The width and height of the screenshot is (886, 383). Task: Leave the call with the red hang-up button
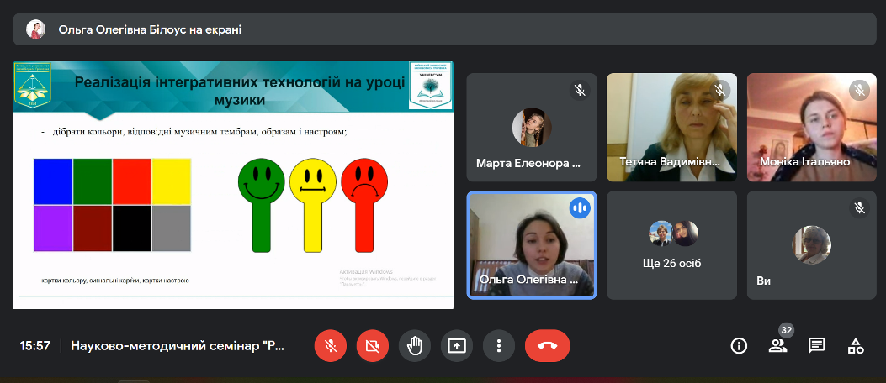tap(548, 345)
